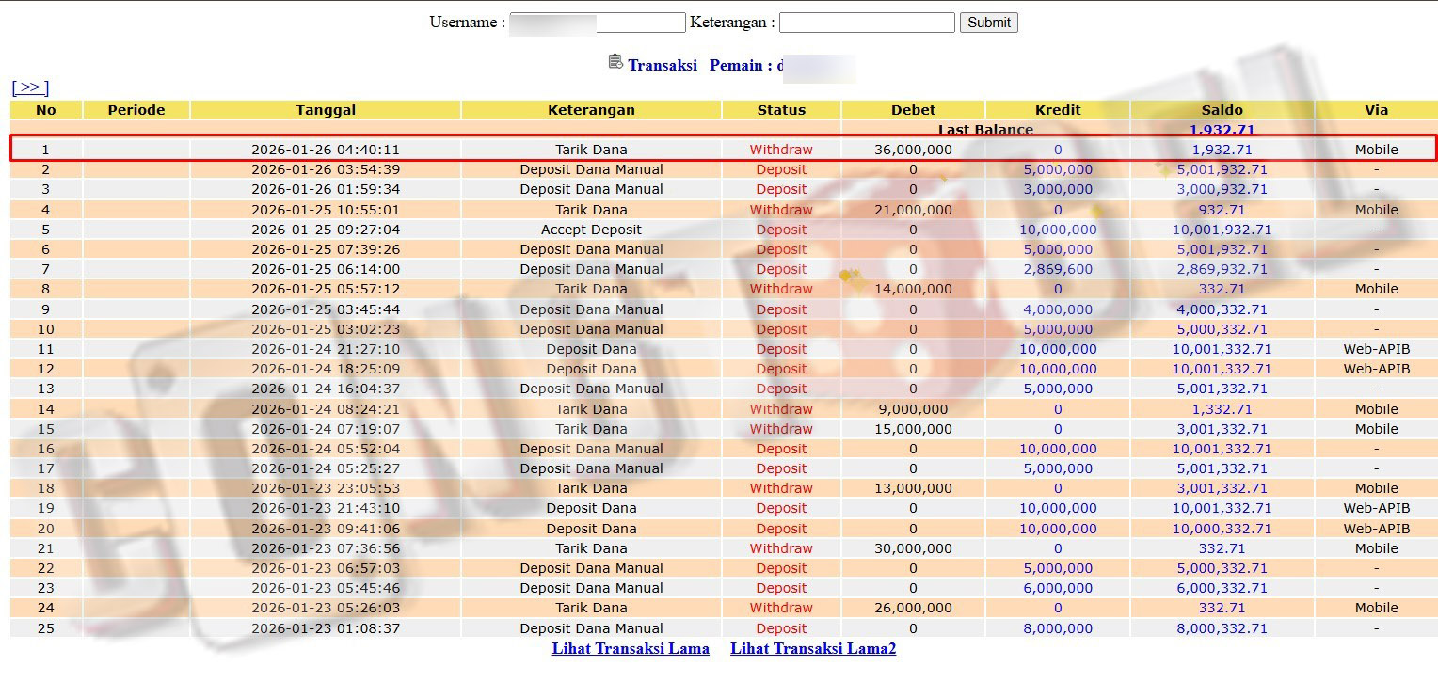Click the Saldo column header
The image size is (1438, 698).
[1222, 110]
